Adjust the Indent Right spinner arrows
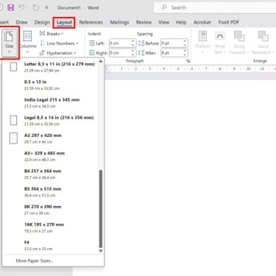The image size is (276, 276). 133,53
